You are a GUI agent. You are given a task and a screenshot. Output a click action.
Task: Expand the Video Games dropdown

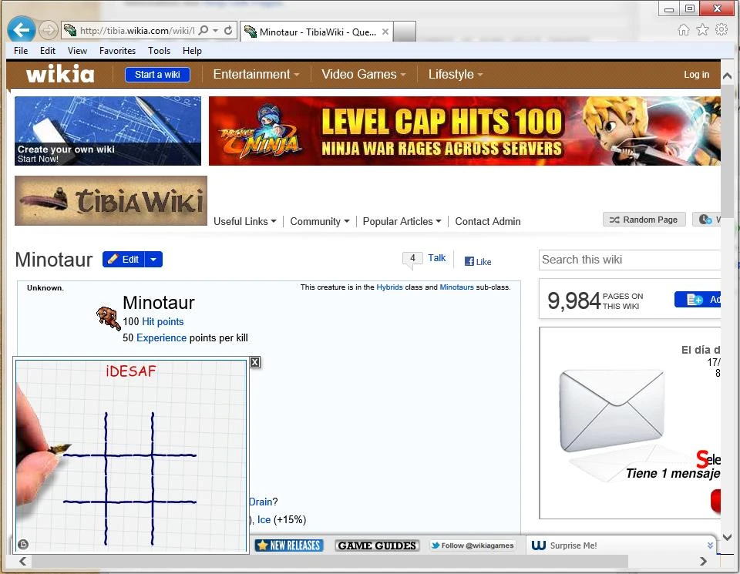coord(363,75)
